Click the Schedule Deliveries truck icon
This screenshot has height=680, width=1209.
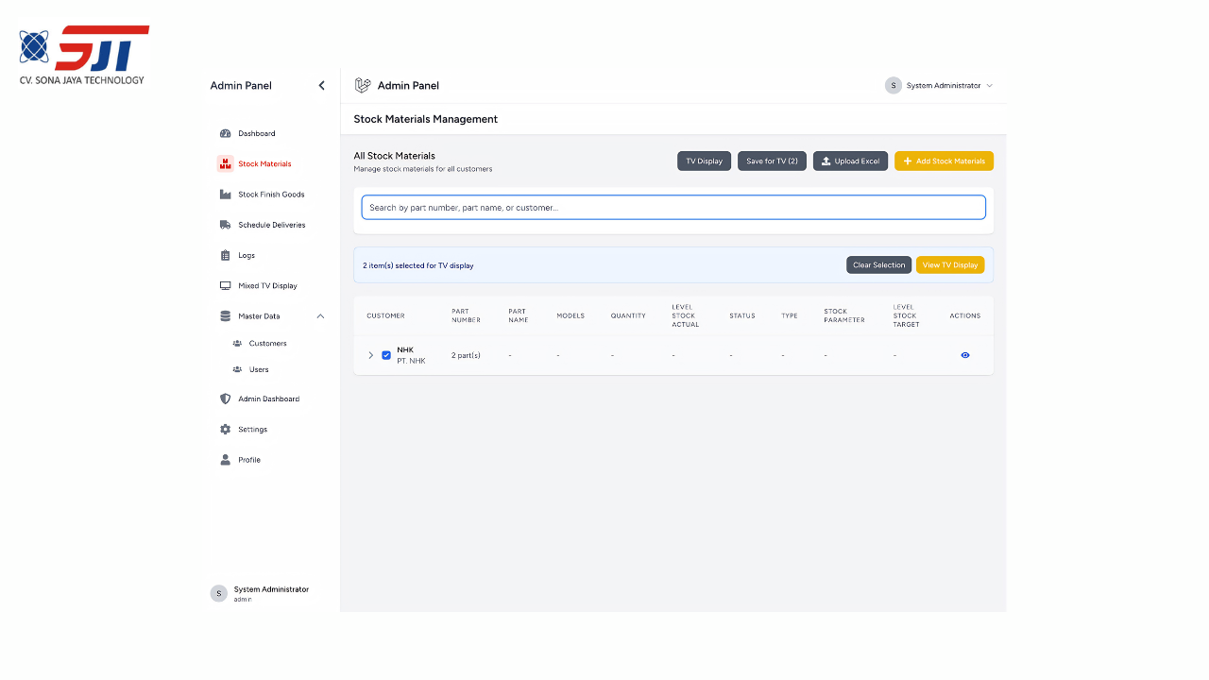pos(225,225)
